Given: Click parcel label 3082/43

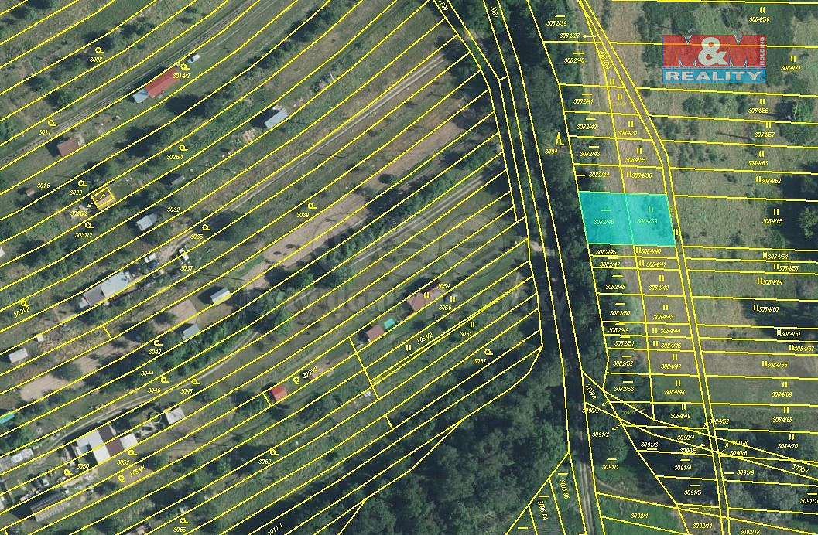Looking at the screenshot, I should click(590, 154).
